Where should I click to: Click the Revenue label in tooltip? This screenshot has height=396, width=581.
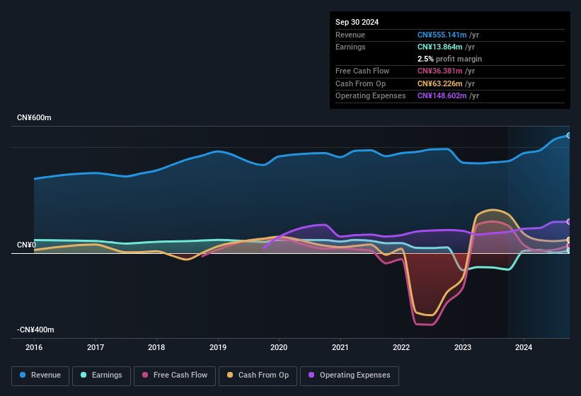pyautogui.click(x=350, y=35)
